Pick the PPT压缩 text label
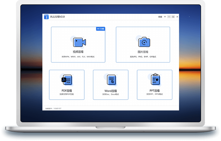The image size is (221, 141). tap(154, 91)
